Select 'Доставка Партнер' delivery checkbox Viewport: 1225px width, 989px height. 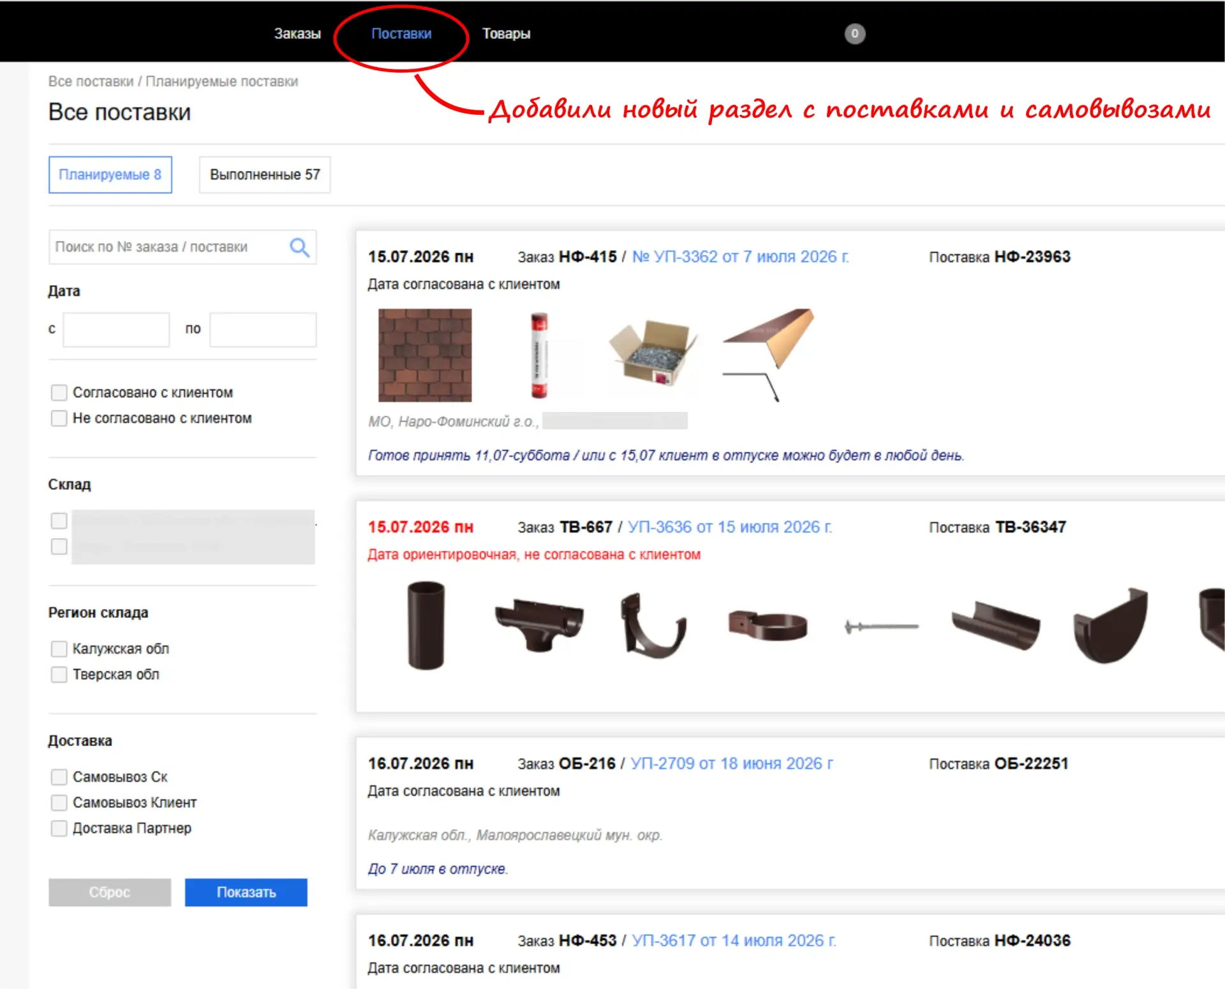pos(59,828)
